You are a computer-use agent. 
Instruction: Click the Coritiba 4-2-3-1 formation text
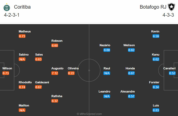click(12, 15)
